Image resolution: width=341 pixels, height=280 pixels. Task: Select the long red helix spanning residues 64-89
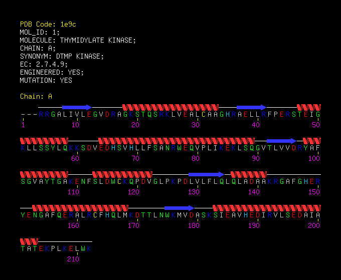pyautogui.click(x=177, y=141)
